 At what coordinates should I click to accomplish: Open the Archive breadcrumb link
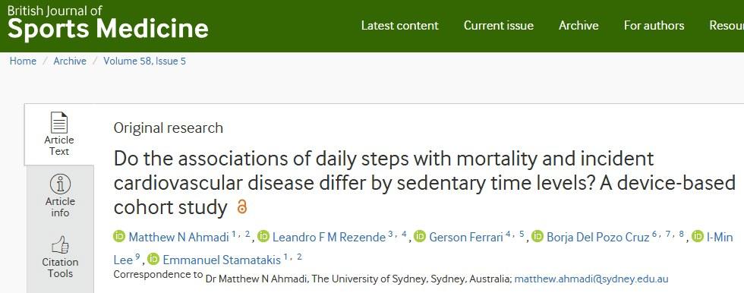tap(70, 61)
